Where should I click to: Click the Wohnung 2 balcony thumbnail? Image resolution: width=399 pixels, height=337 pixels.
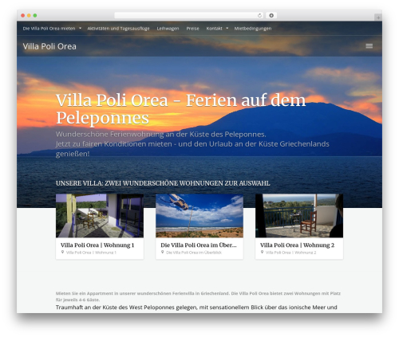[299, 216]
